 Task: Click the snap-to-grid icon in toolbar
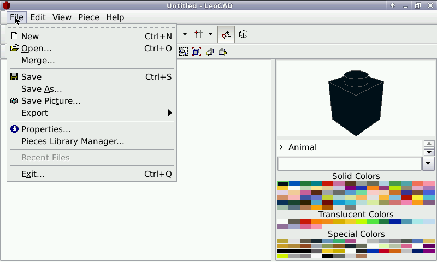pyautogui.click(x=198, y=34)
